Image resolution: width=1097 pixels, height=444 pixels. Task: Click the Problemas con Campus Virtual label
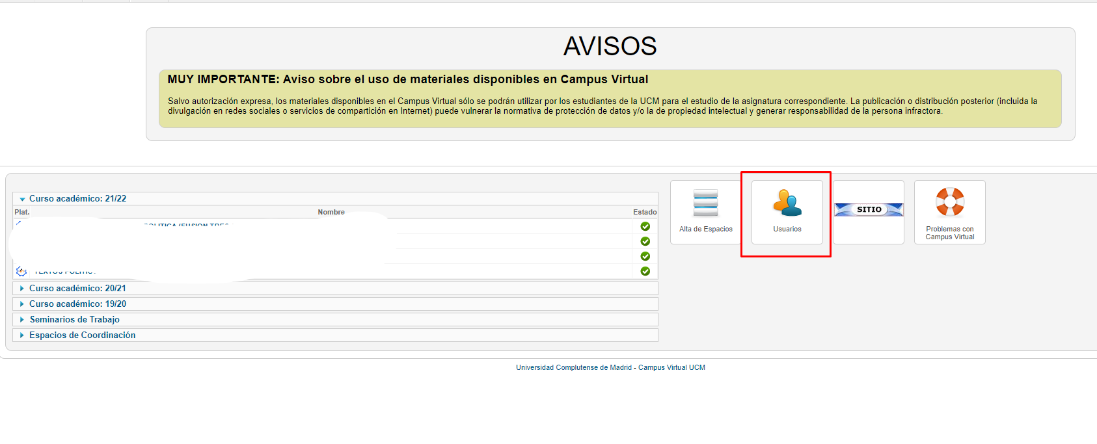949,233
